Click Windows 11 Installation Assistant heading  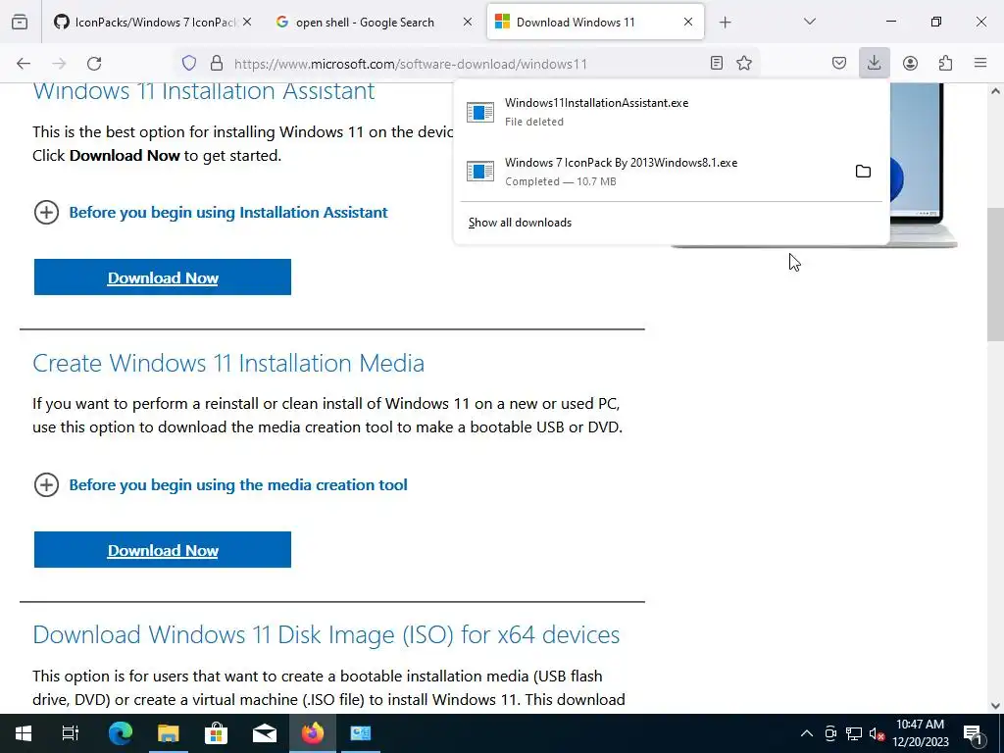(x=204, y=91)
